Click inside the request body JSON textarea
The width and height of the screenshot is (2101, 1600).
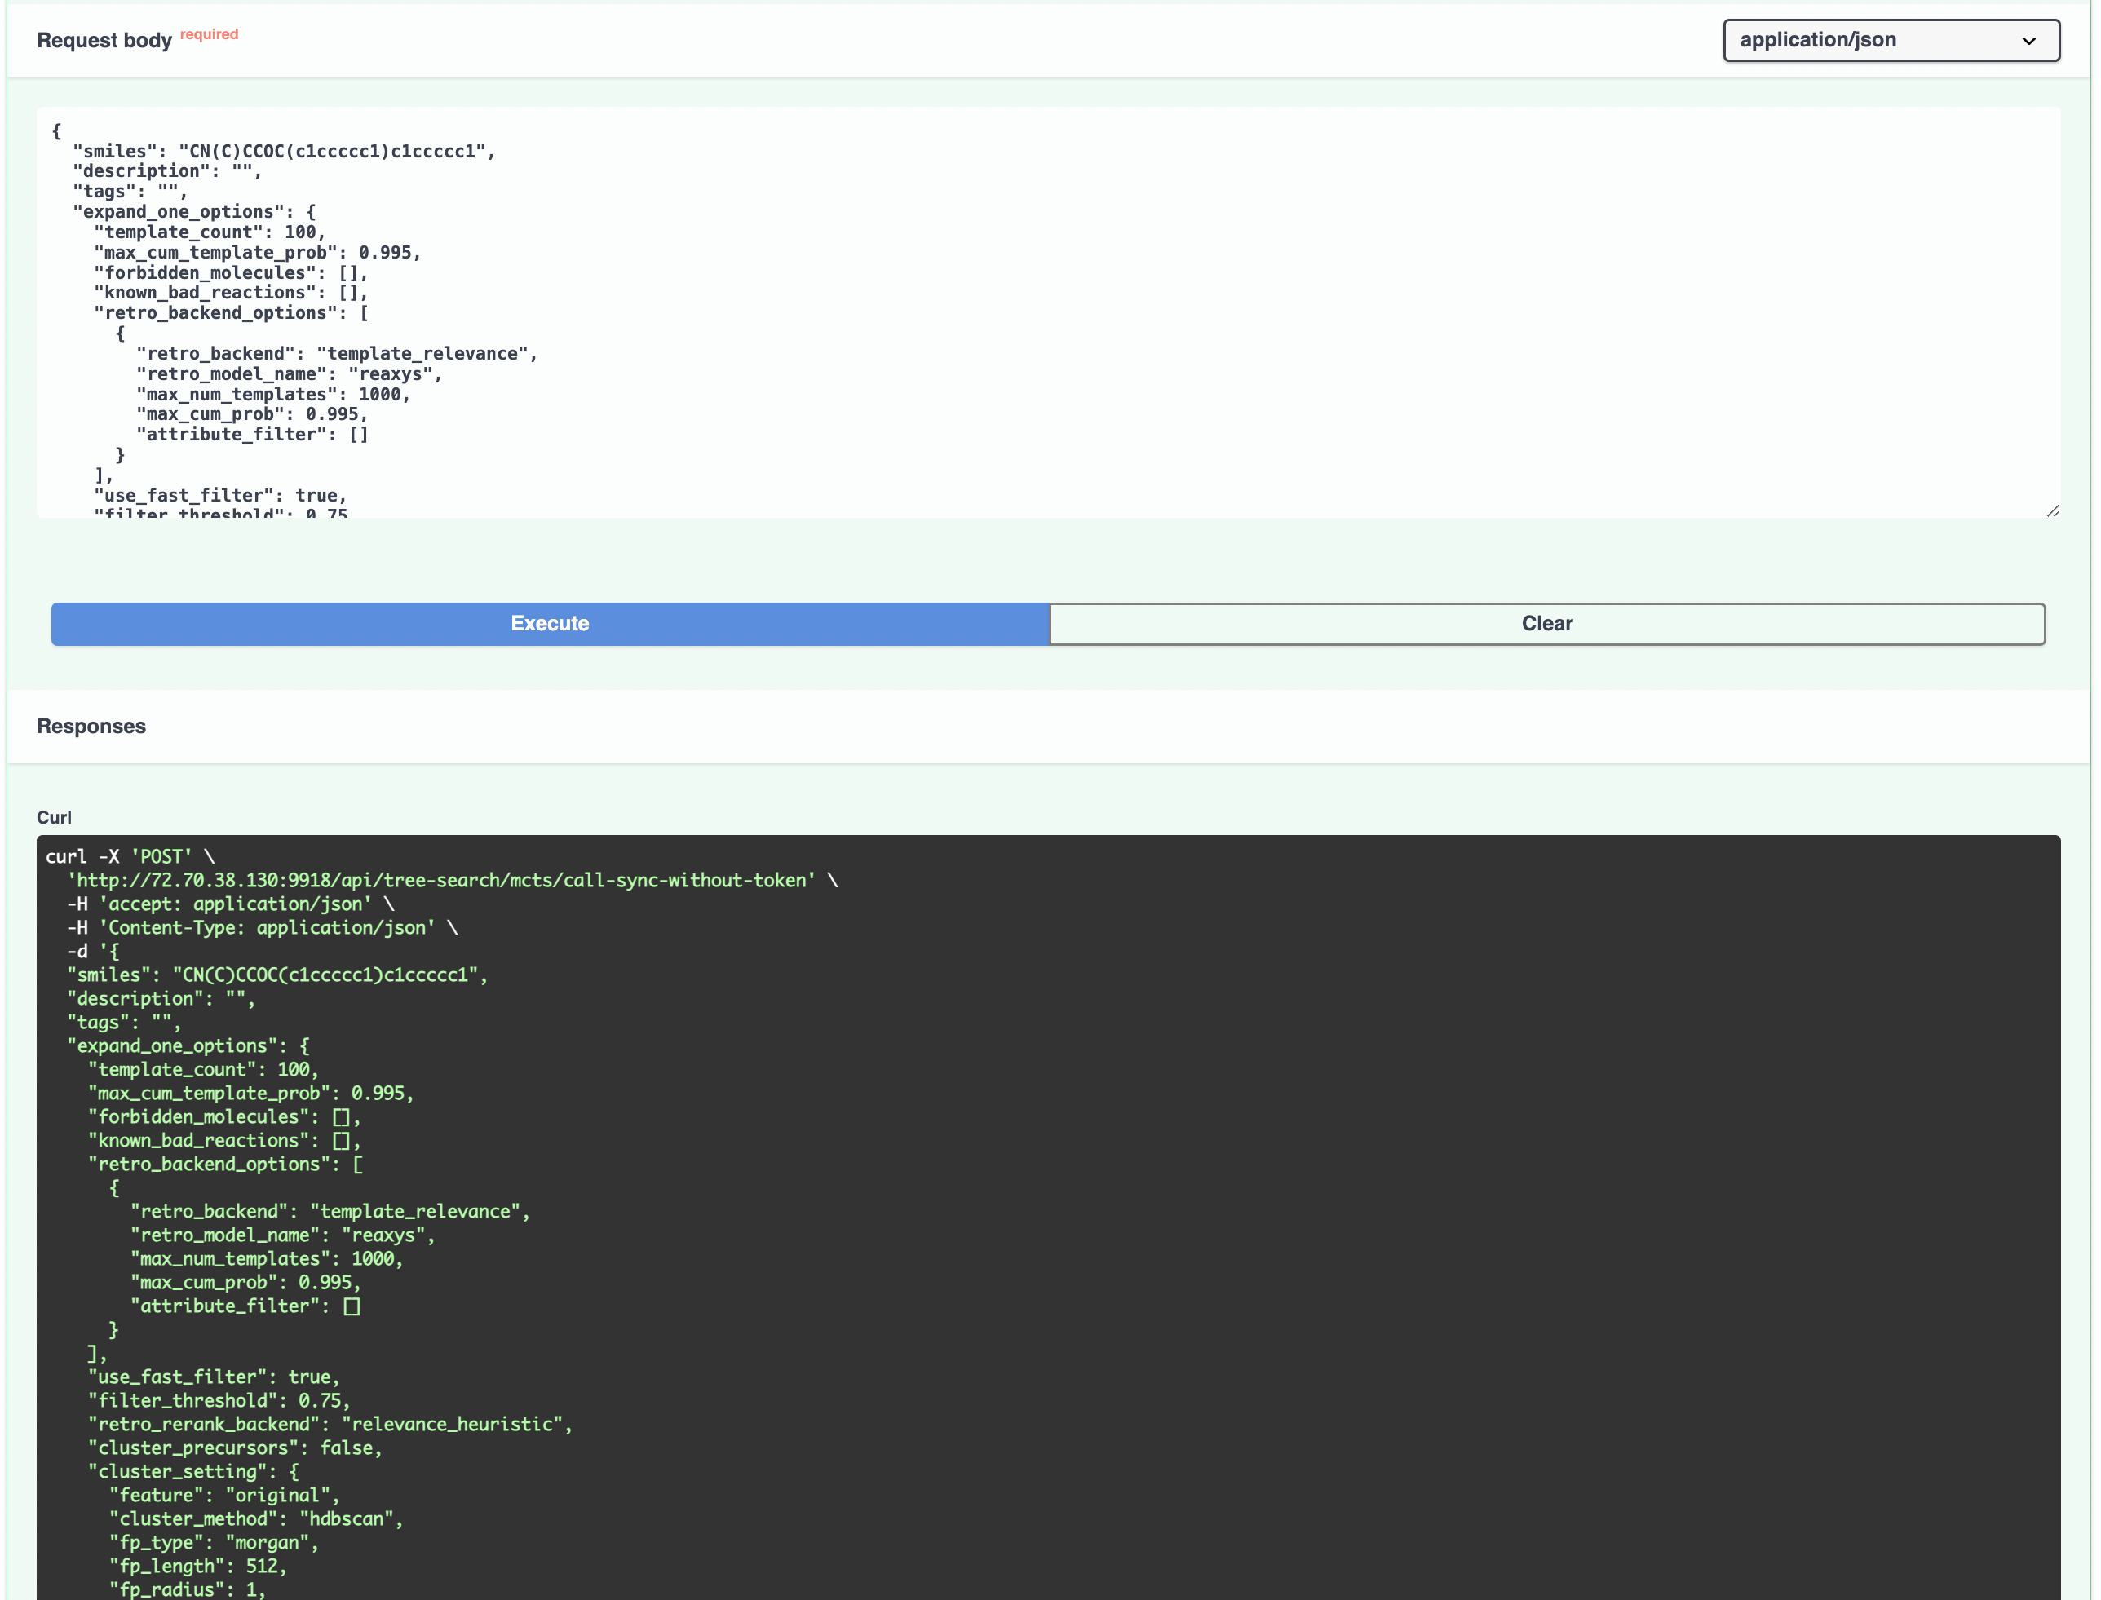click(x=1047, y=312)
